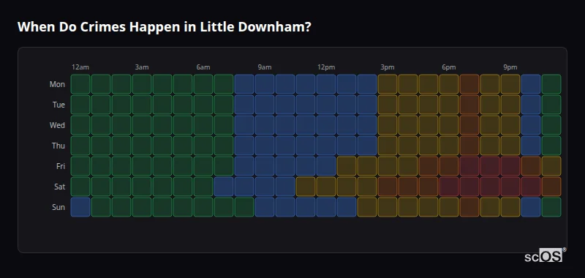The image size is (585, 278).
Task: Select the Saturday 7am blue cell
Action: pos(224,187)
